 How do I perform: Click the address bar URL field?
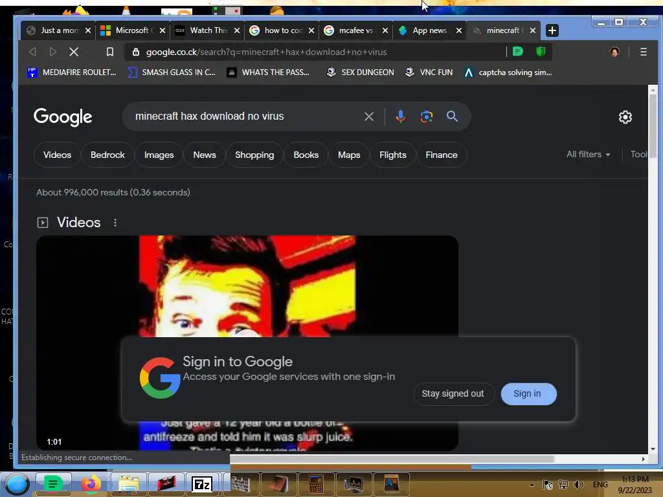315,52
